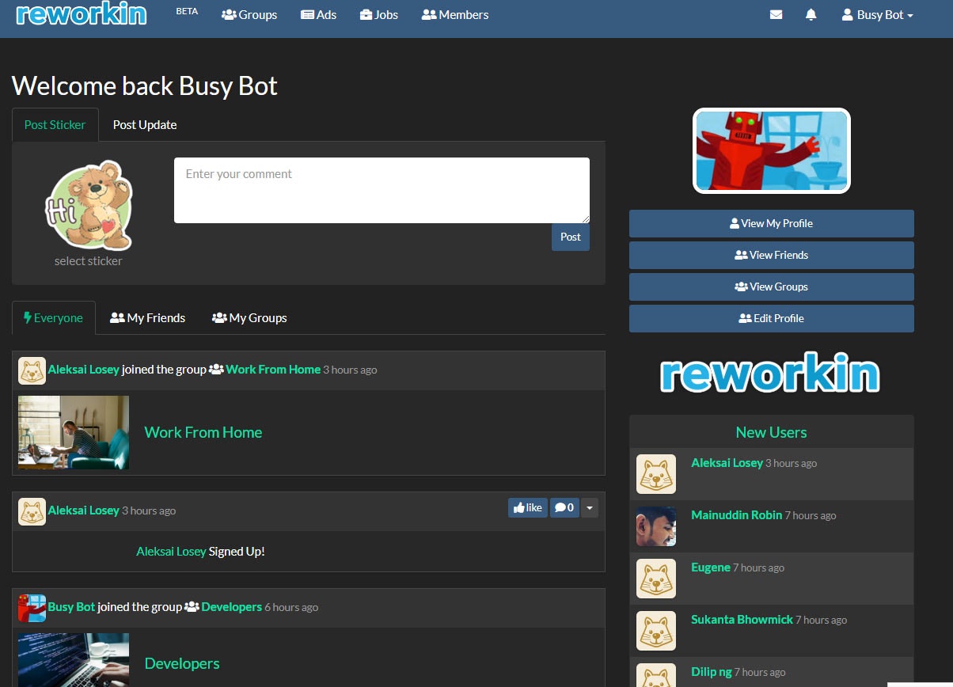Click View Groups button
The image size is (953, 687).
pos(772,287)
